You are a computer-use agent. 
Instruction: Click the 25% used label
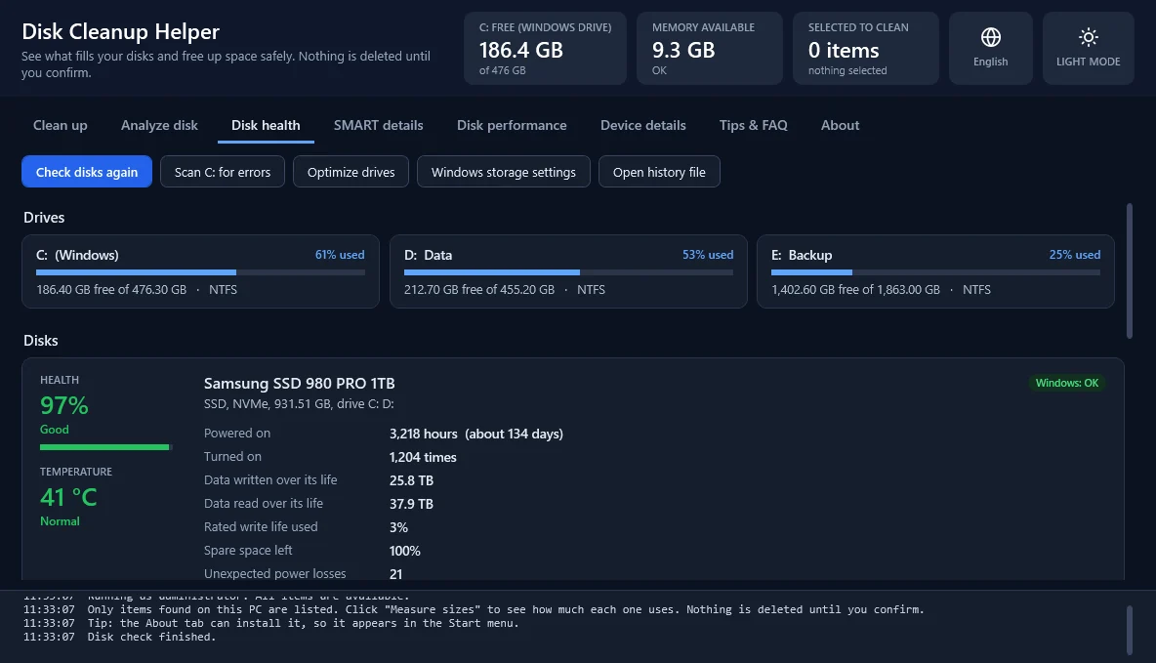(x=1075, y=255)
